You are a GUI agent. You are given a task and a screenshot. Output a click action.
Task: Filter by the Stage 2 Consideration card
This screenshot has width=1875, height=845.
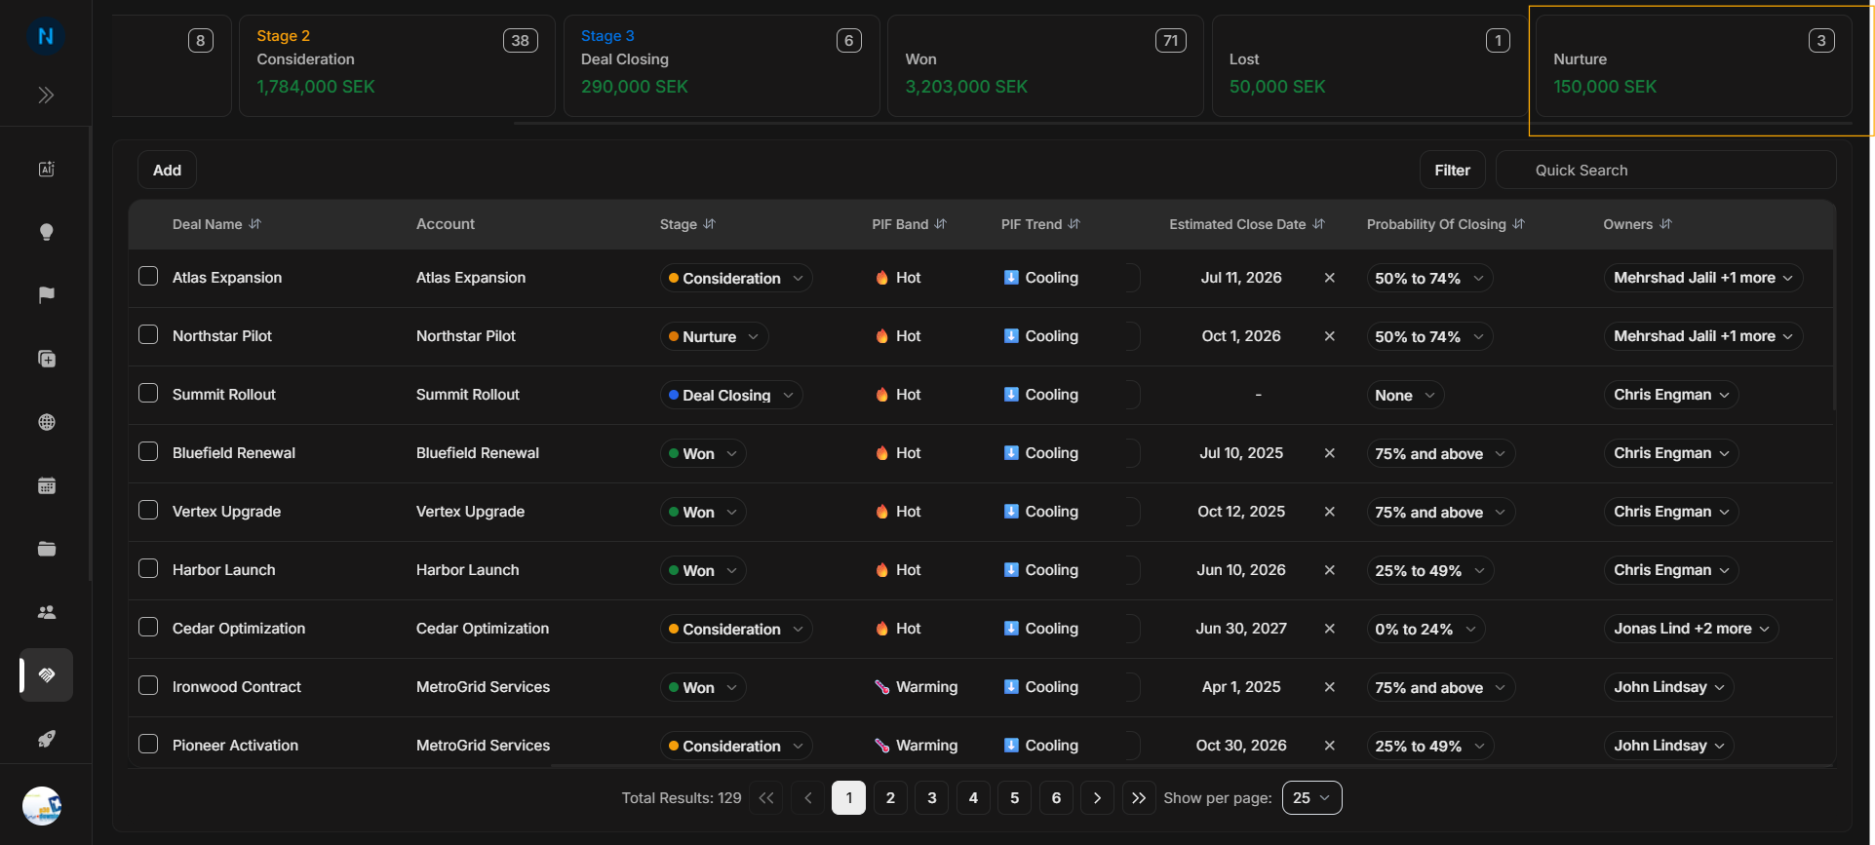tap(397, 65)
